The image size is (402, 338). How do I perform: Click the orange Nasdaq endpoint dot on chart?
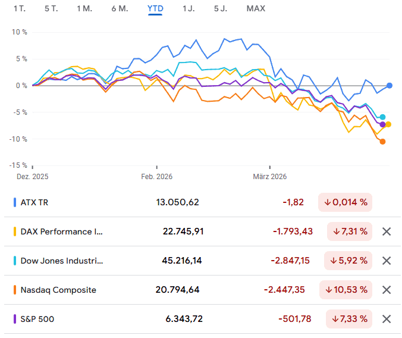coord(382,142)
